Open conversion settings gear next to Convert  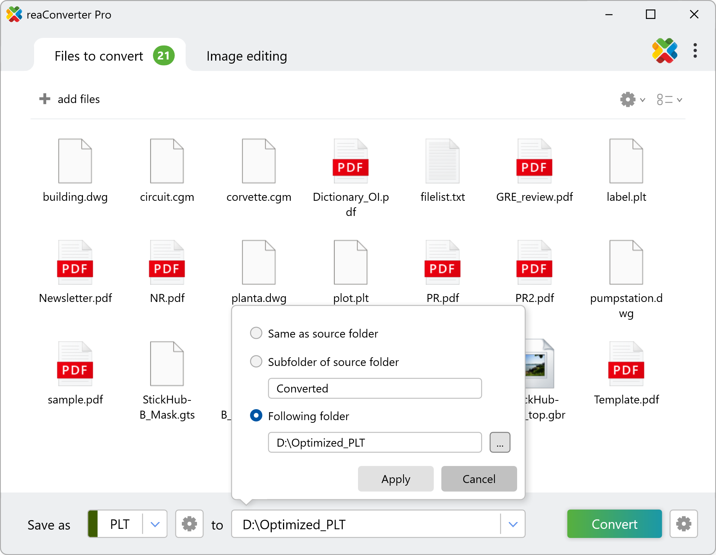tap(683, 524)
